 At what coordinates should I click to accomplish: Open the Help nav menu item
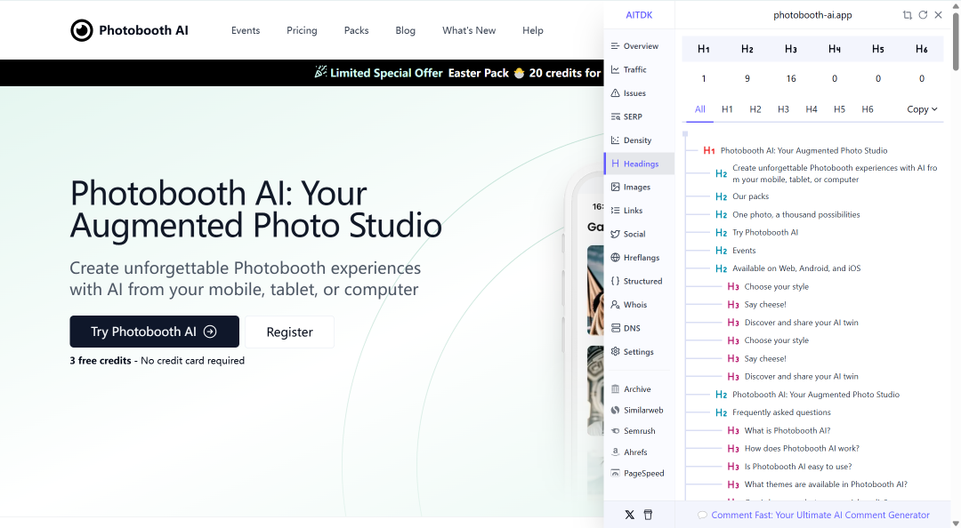click(533, 30)
